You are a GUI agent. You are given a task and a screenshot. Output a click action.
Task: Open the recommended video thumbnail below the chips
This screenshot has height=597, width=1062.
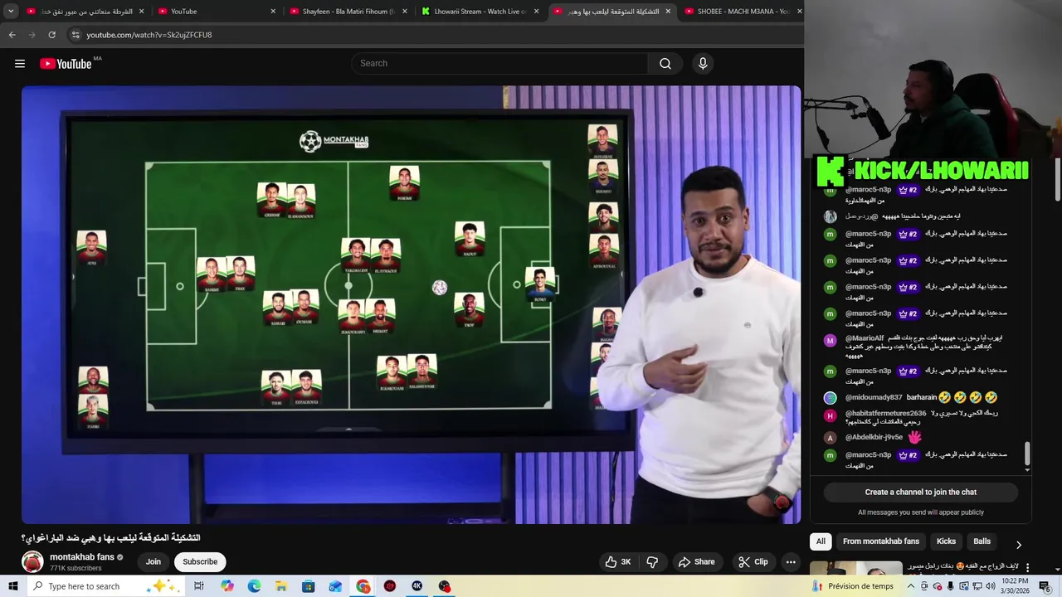856,569
